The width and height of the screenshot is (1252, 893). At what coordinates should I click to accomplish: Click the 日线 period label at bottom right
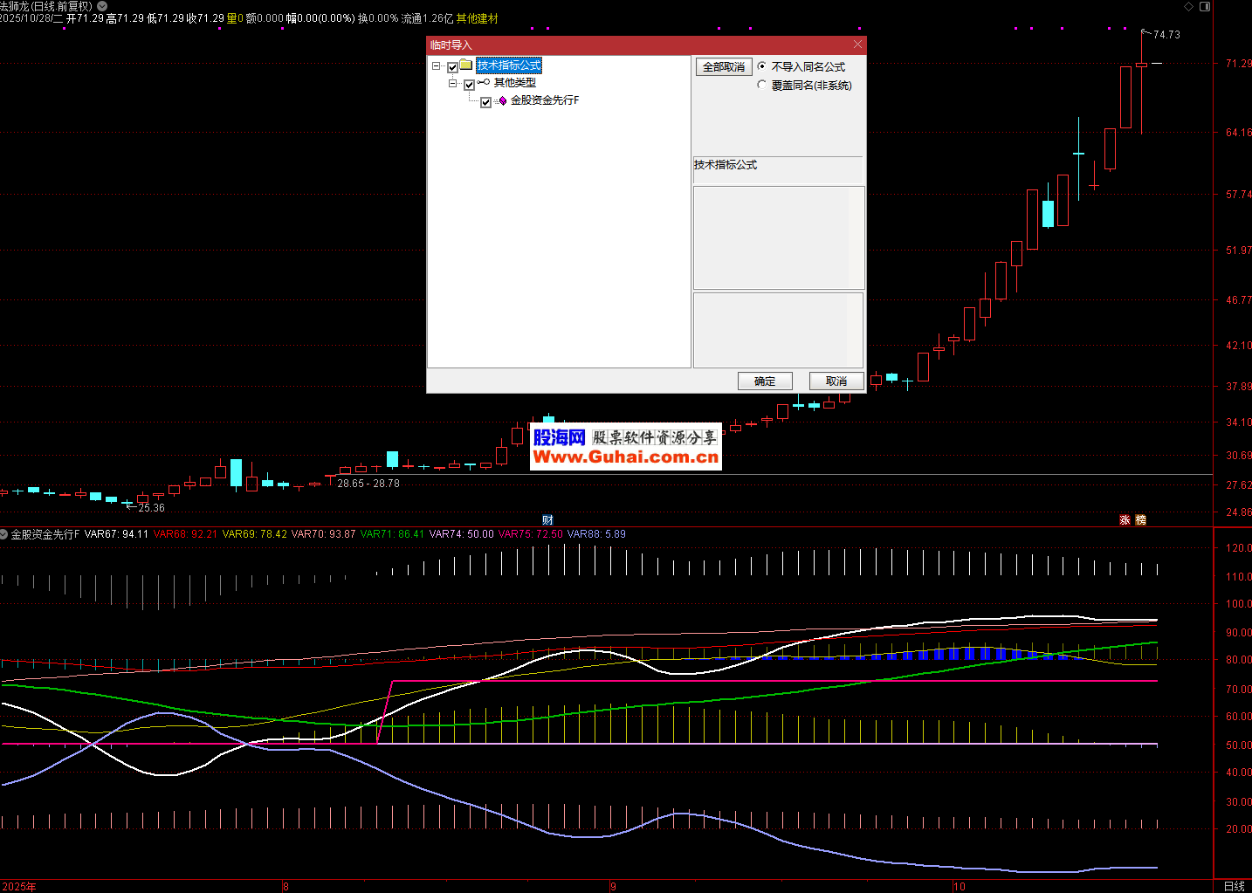pos(1234,886)
